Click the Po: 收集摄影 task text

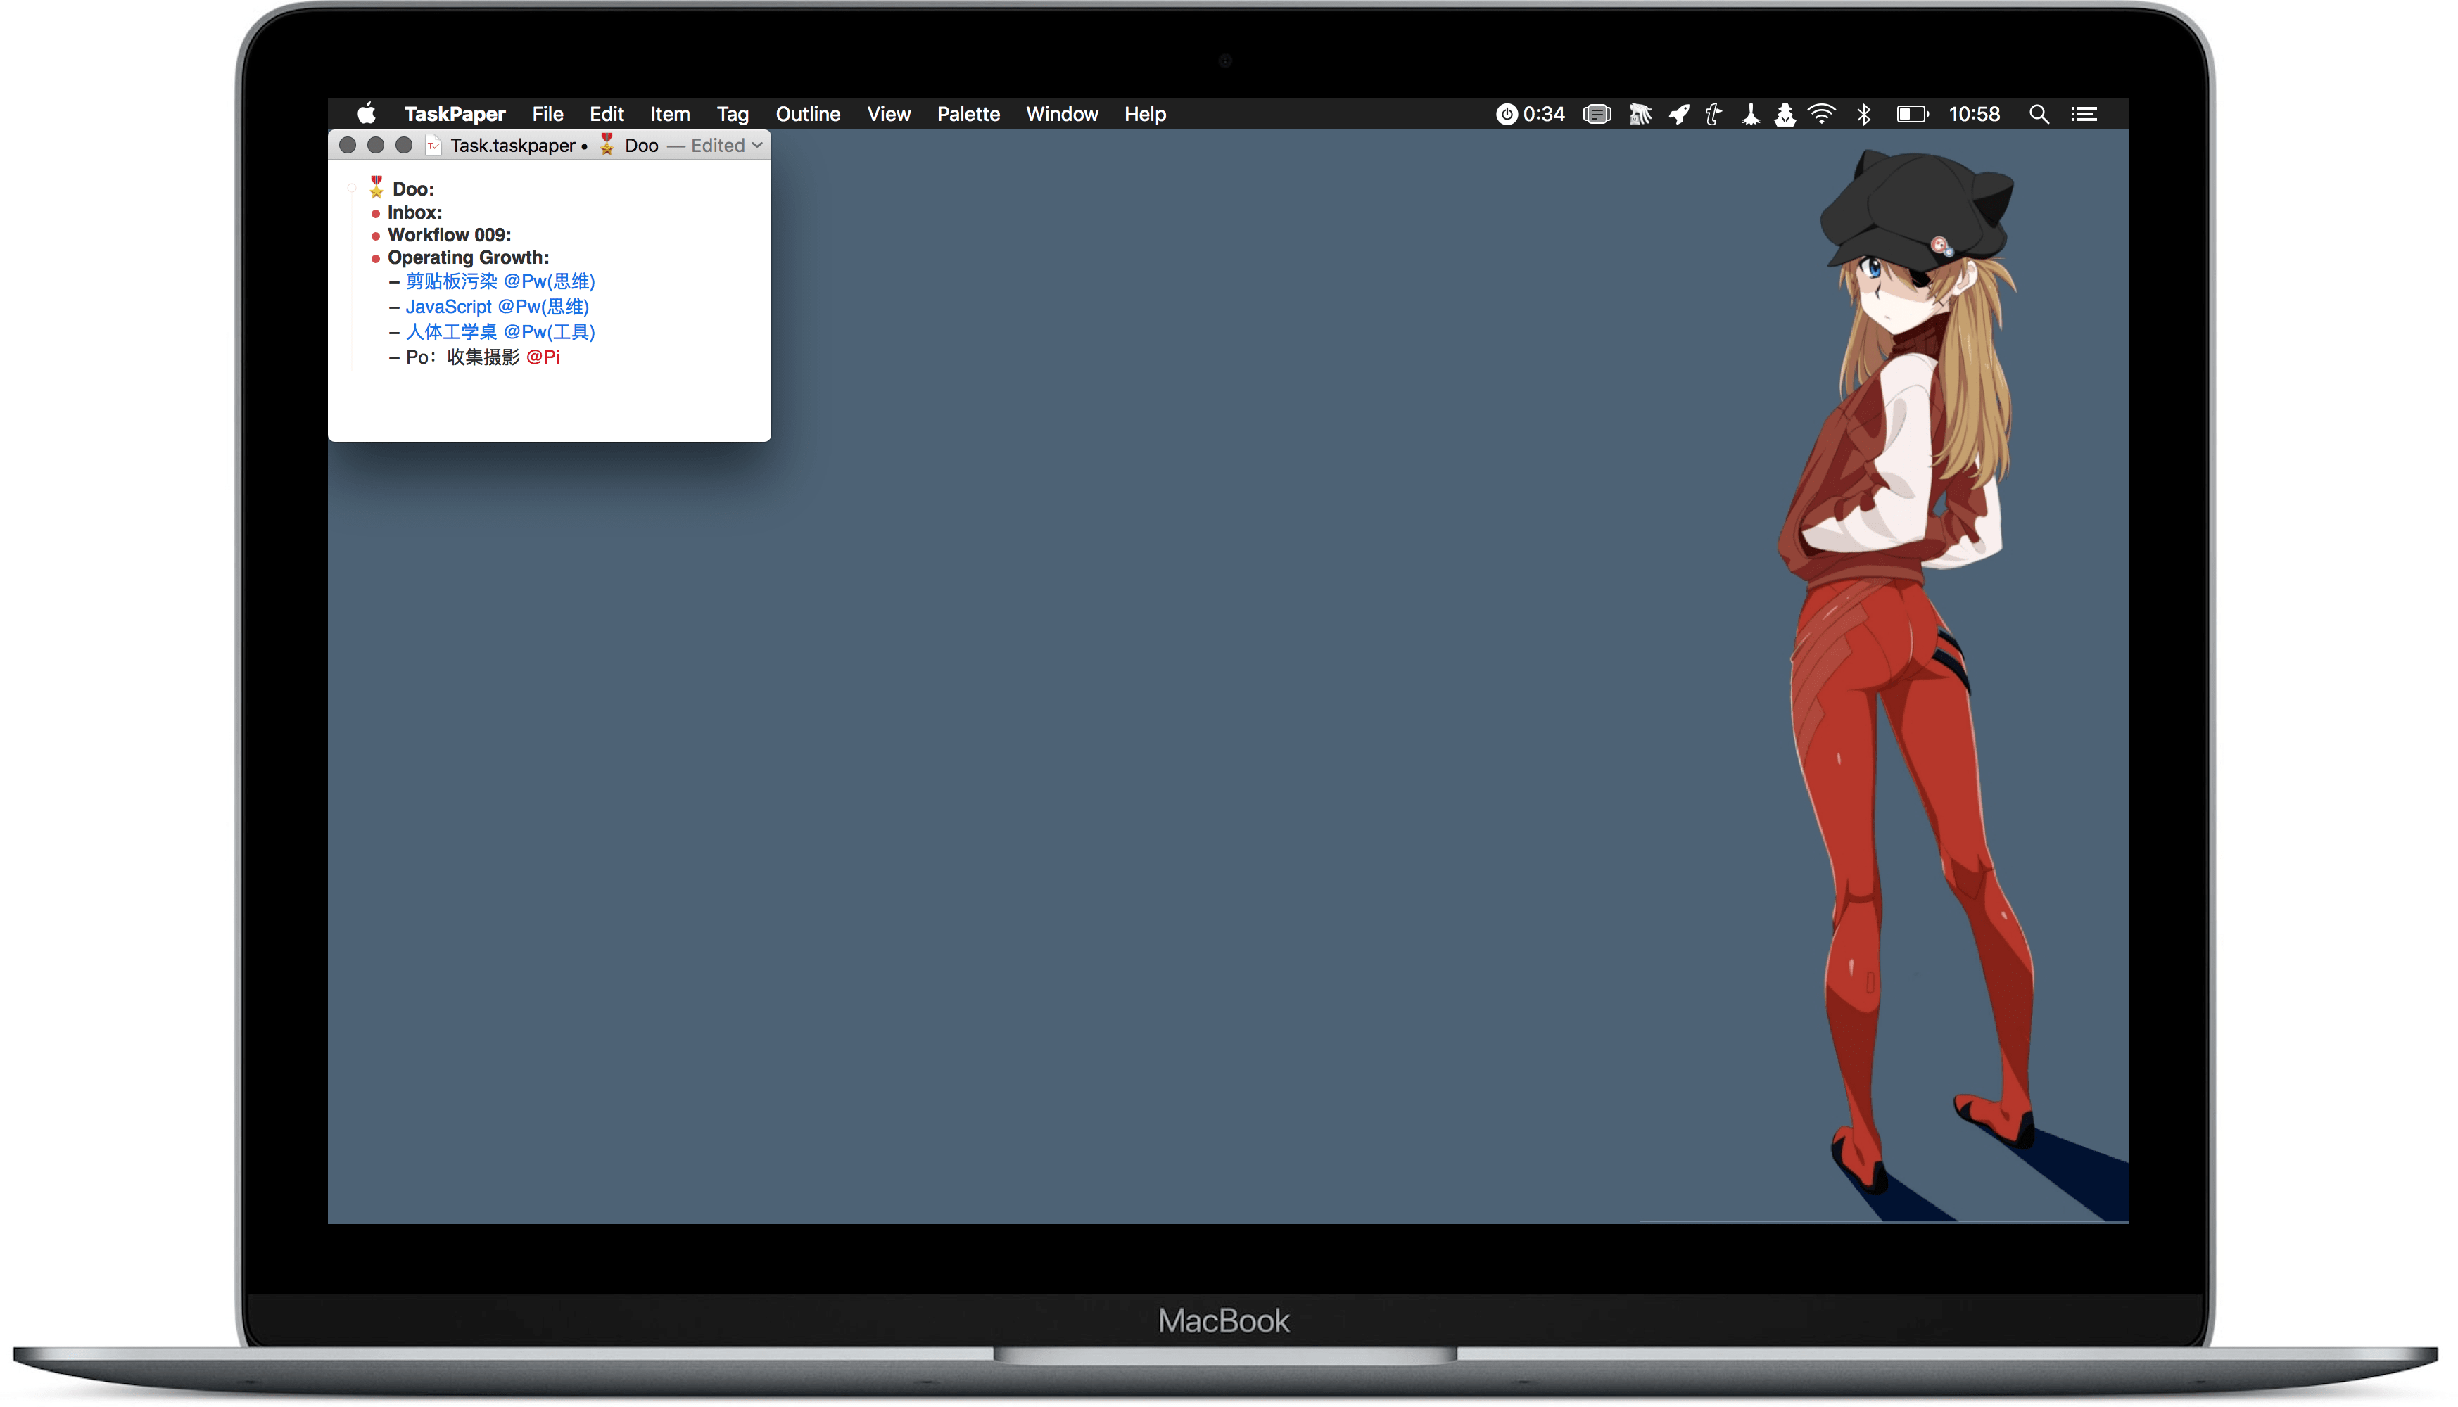point(462,357)
